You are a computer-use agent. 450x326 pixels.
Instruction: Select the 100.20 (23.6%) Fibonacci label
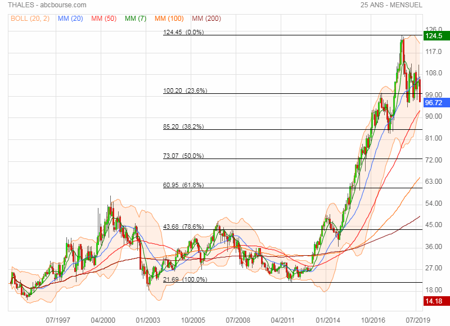185,90
